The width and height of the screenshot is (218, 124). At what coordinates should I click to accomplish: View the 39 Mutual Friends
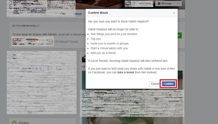click(67, 42)
